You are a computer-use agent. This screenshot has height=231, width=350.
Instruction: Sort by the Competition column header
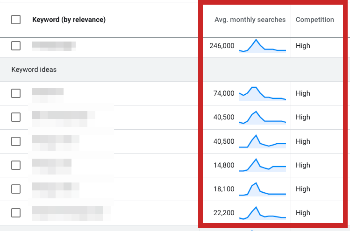(x=314, y=20)
